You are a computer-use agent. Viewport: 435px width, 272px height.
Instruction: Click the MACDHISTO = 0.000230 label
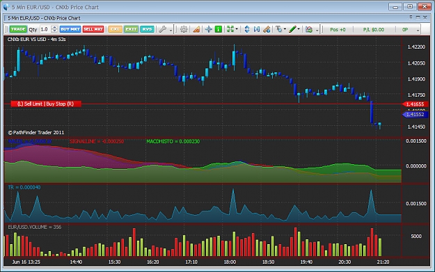tap(173, 141)
